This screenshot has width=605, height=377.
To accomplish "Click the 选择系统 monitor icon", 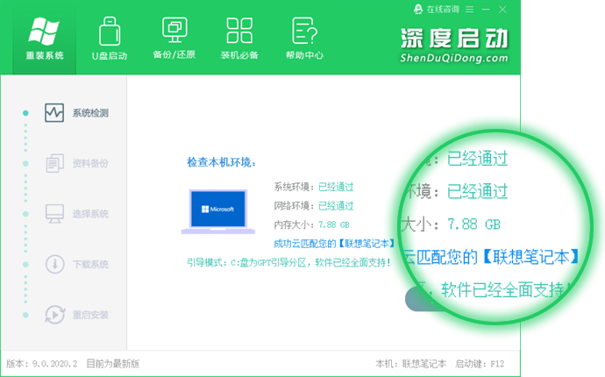I will tap(54, 214).
